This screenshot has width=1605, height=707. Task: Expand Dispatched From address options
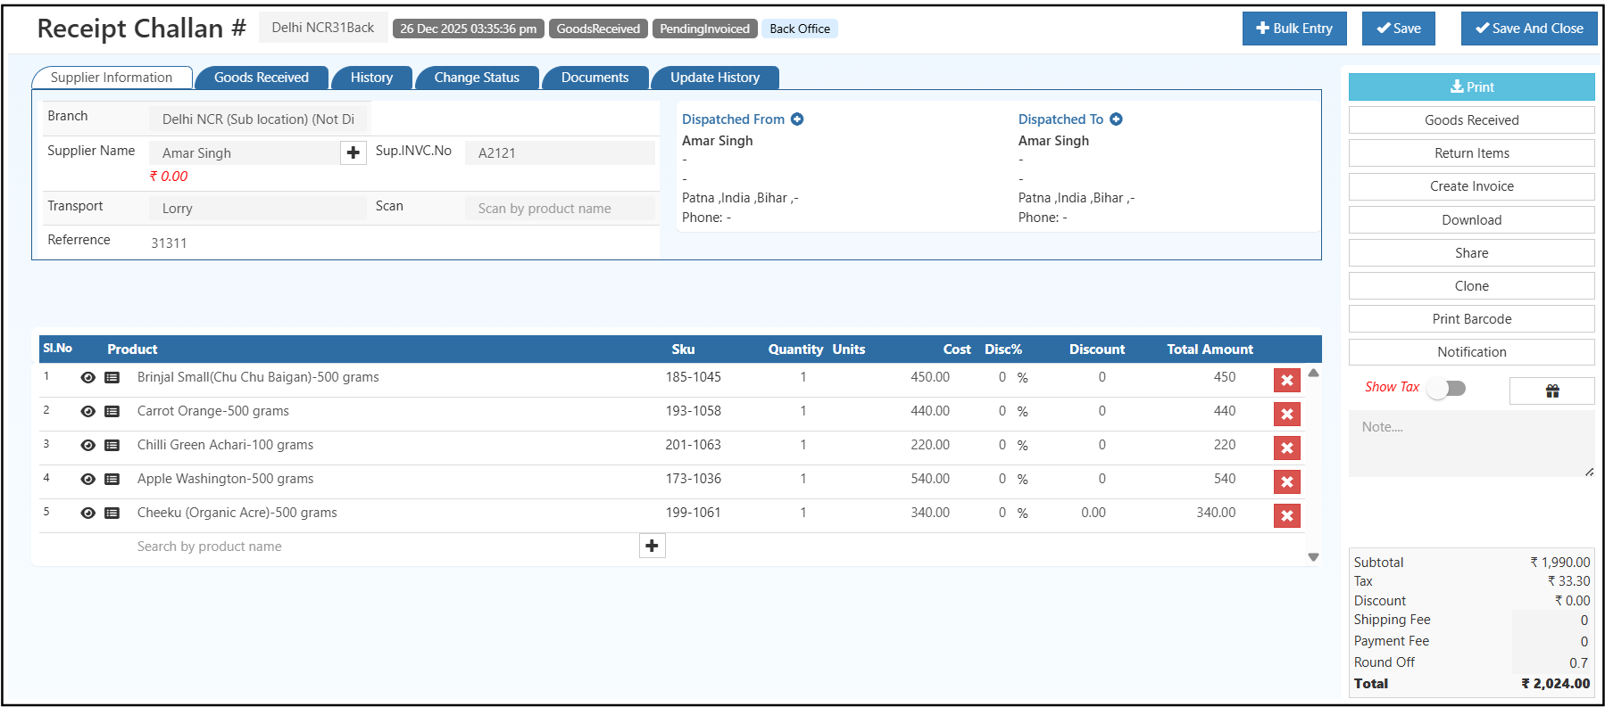(x=797, y=119)
